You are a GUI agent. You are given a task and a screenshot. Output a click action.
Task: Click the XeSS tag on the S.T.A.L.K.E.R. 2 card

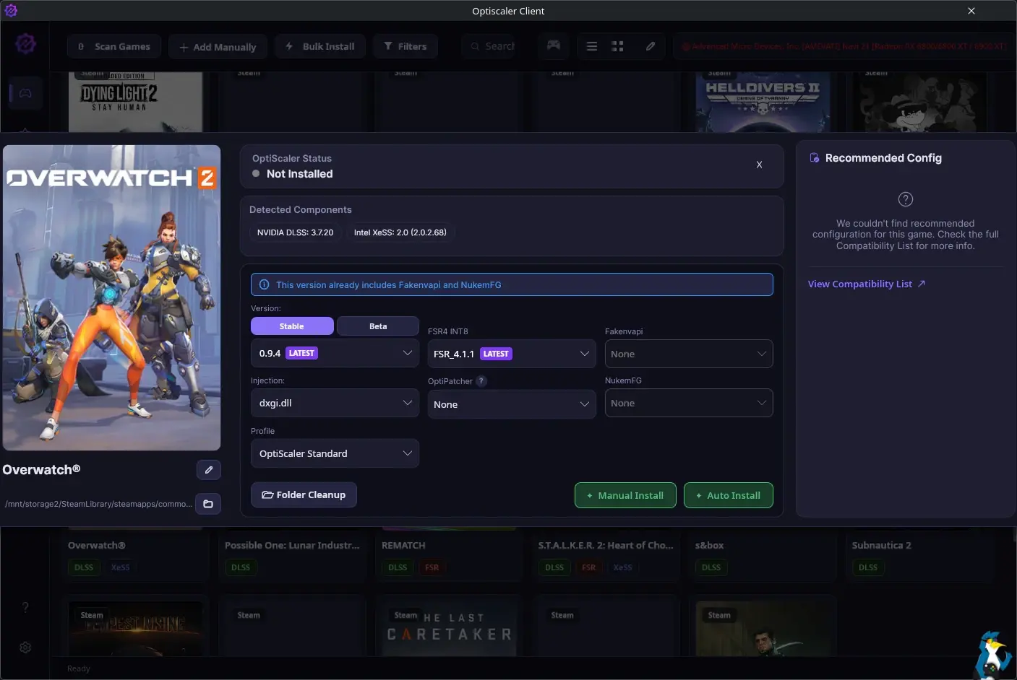click(622, 567)
